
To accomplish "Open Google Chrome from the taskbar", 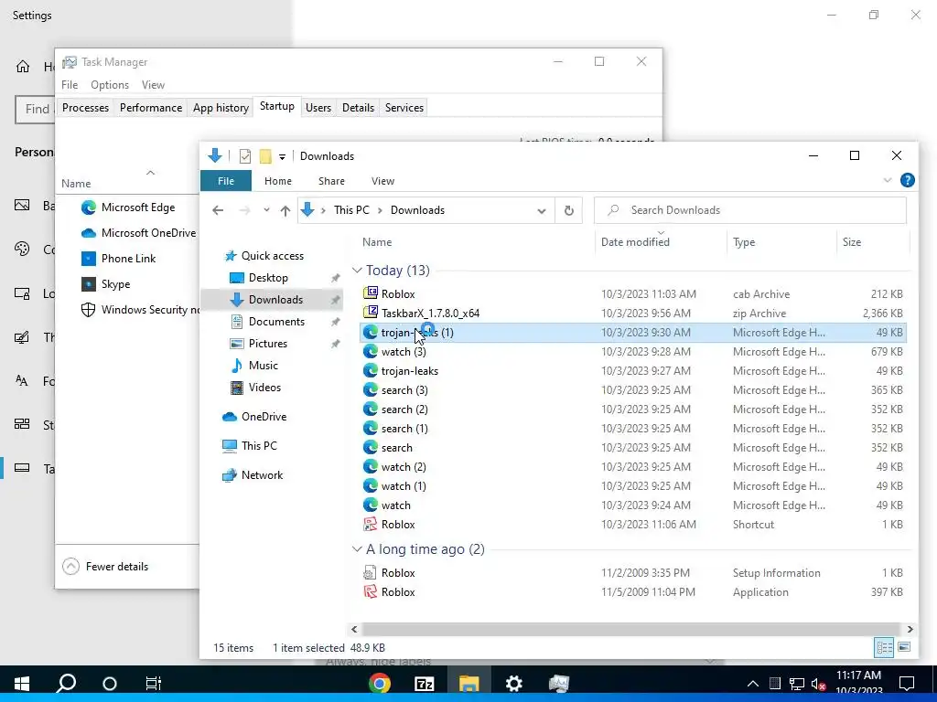I will 380,683.
